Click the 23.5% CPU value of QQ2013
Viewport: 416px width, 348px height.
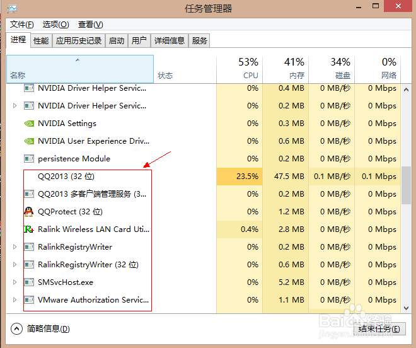pos(247,177)
